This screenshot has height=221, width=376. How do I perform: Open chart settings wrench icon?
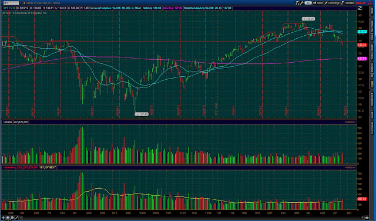[x=302, y=3]
